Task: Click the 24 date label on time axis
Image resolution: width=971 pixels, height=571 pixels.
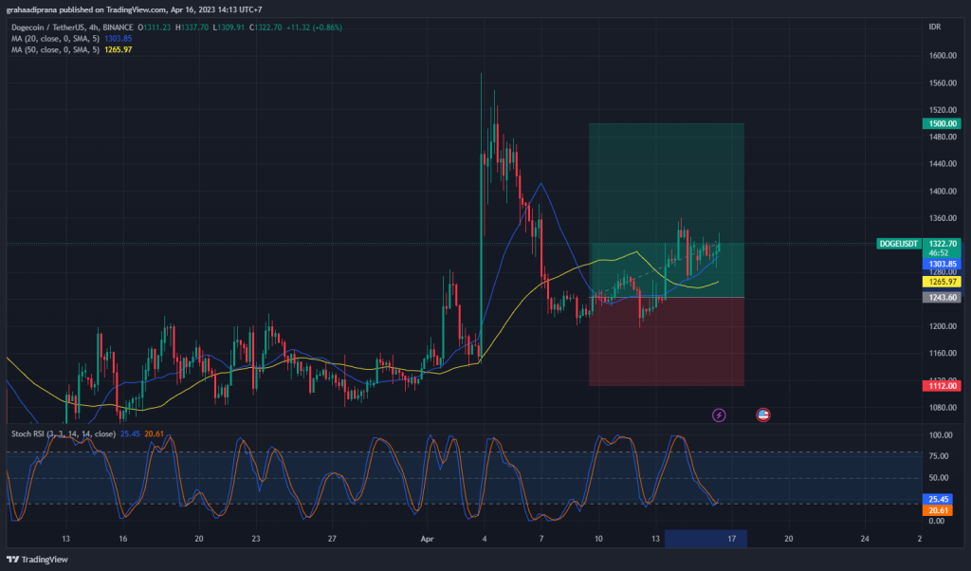Action: pos(865,539)
